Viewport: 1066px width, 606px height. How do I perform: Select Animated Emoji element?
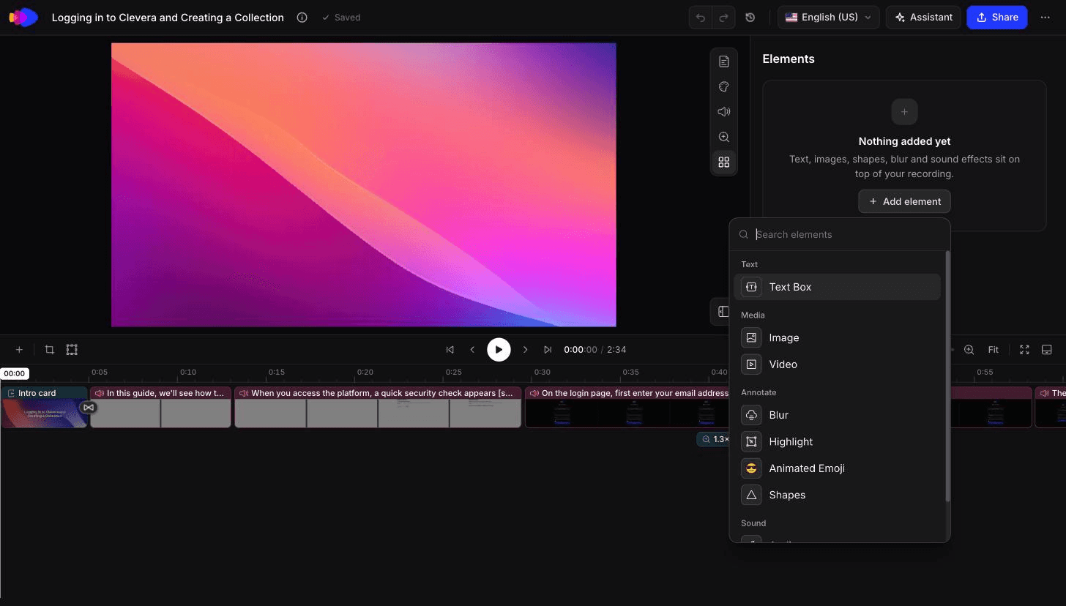837,468
